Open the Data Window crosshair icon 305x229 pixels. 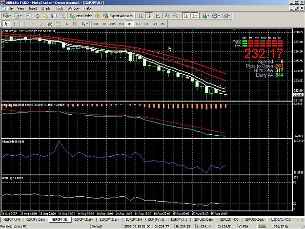point(37,16)
